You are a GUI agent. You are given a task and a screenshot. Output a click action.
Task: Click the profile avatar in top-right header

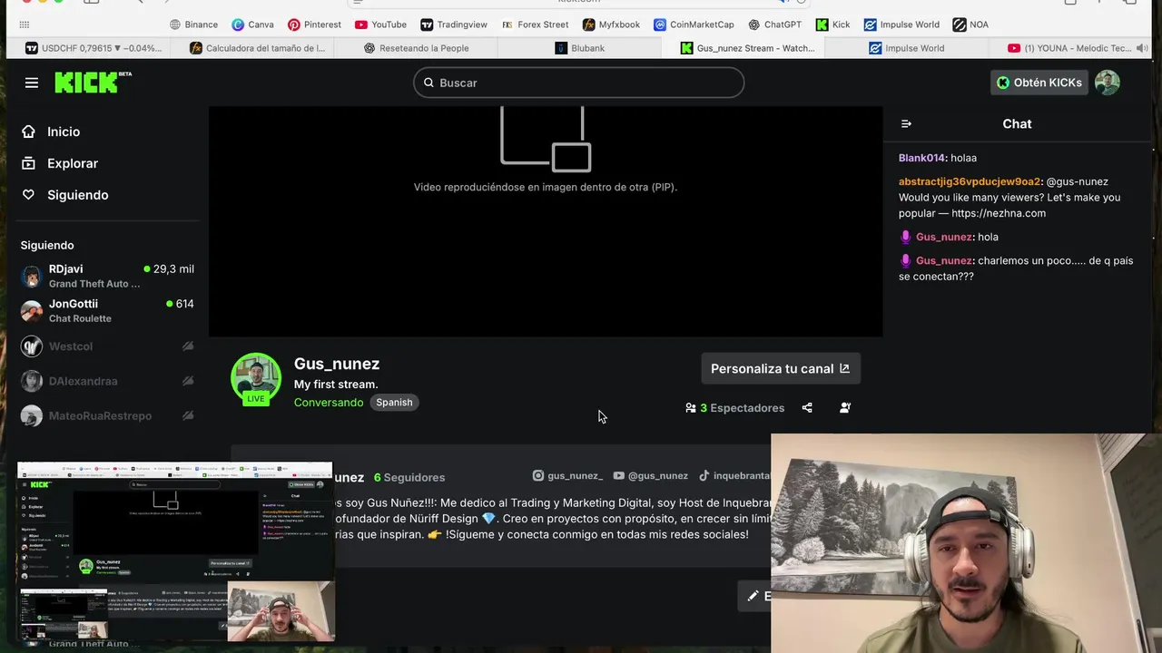[x=1107, y=83]
